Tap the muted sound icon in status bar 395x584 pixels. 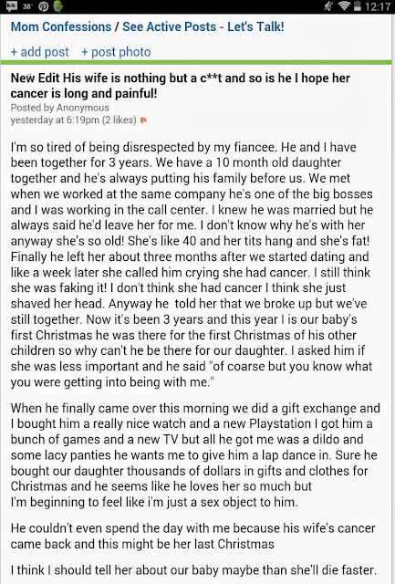click(328, 6)
